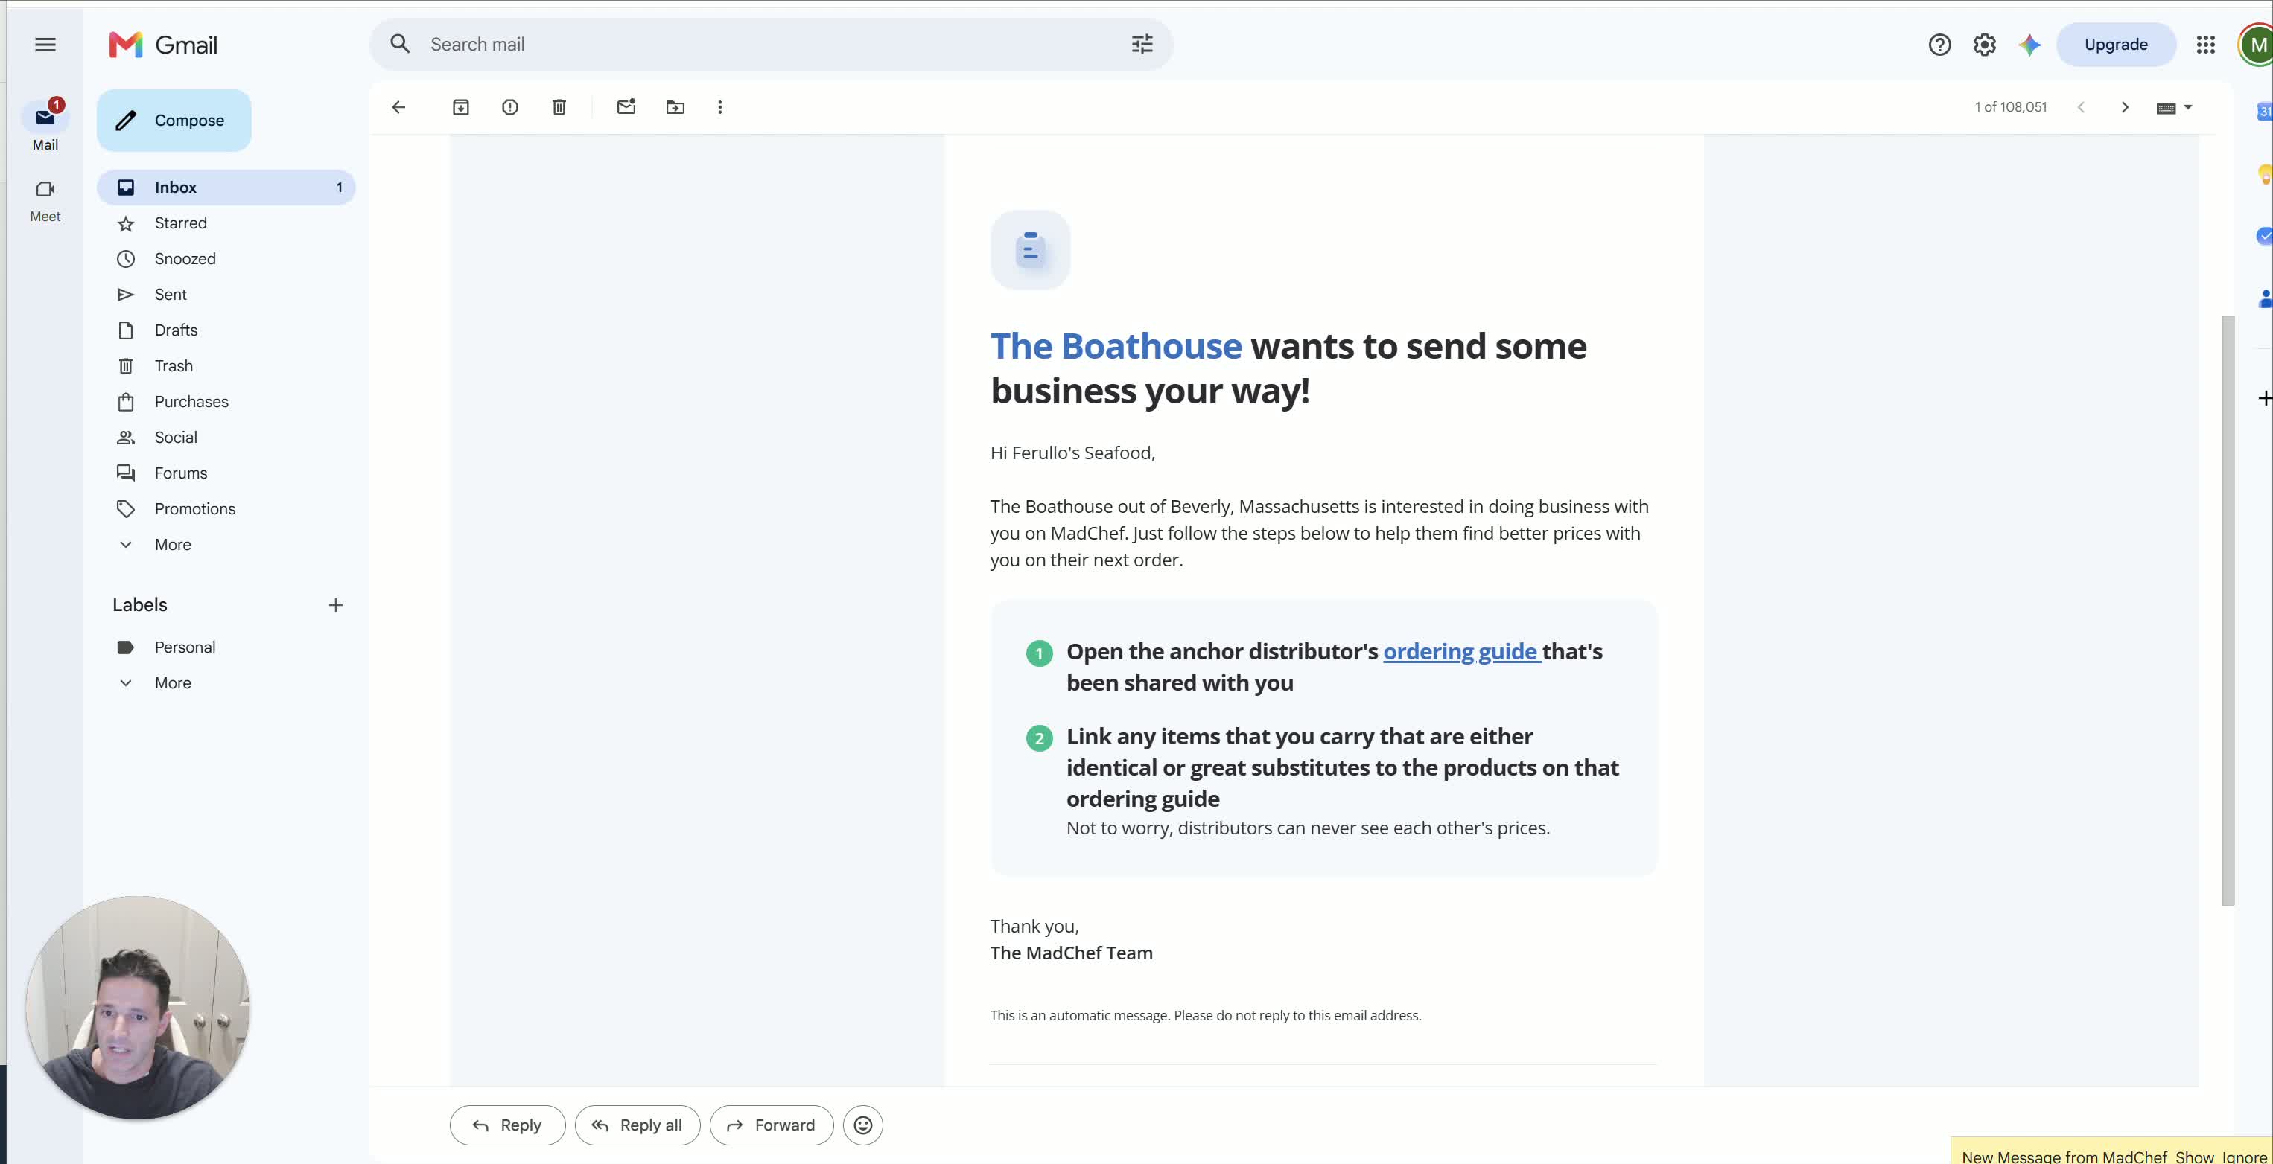The height and width of the screenshot is (1164, 2273).
Task: Click the clipboard icon in the email body
Action: click(1030, 249)
